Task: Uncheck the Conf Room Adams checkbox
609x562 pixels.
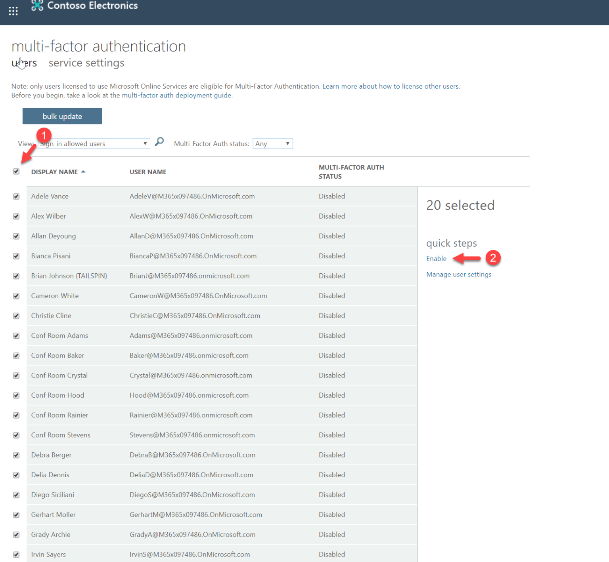Action: pos(16,335)
